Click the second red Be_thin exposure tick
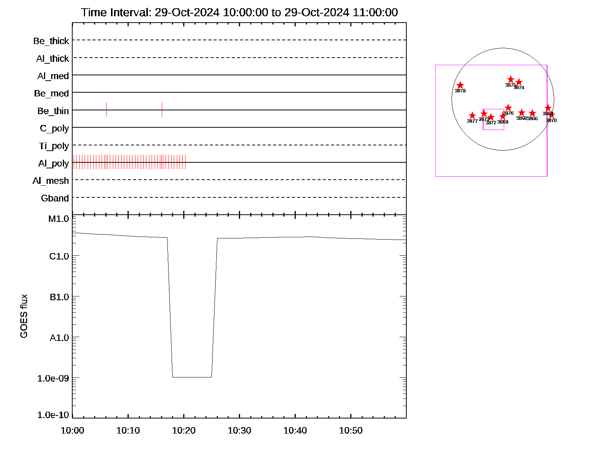 pyautogui.click(x=162, y=110)
